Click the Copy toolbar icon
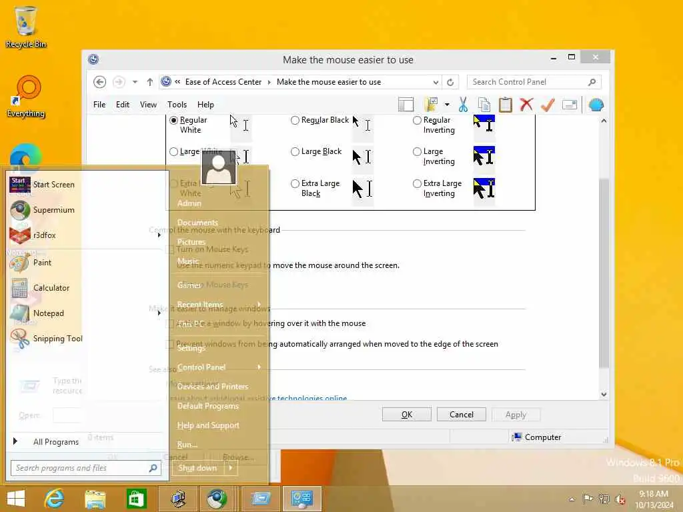683x512 pixels. (484, 105)
